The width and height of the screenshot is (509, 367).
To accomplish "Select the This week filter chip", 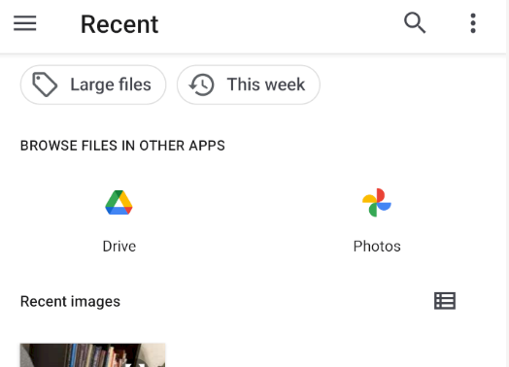I will click(249, 84).
